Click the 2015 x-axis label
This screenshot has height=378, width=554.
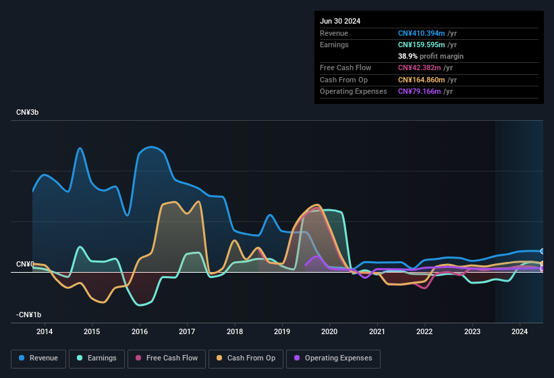pos(92,331)
